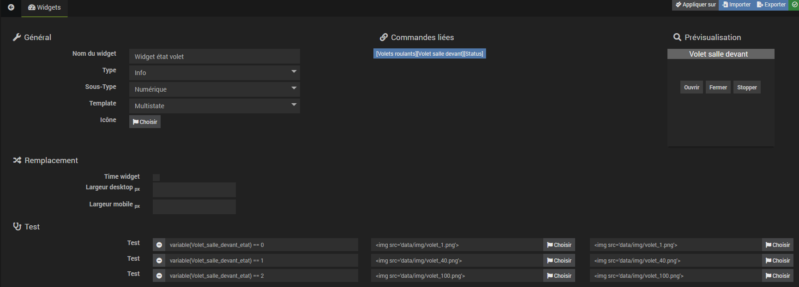This screenshot has width=799, height=287.
Task: Click the Largeur desktop input field
Action: pyautogui.click(x=194, y=190)
